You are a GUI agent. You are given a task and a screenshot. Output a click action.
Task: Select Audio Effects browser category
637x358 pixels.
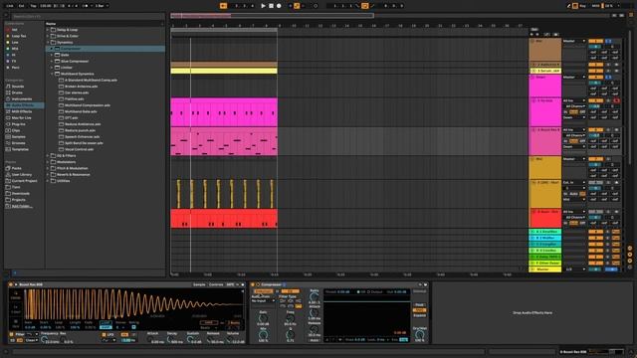24,105
